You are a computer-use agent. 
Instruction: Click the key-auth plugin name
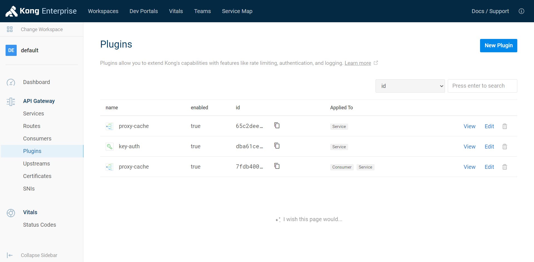[x=129, y=147]
